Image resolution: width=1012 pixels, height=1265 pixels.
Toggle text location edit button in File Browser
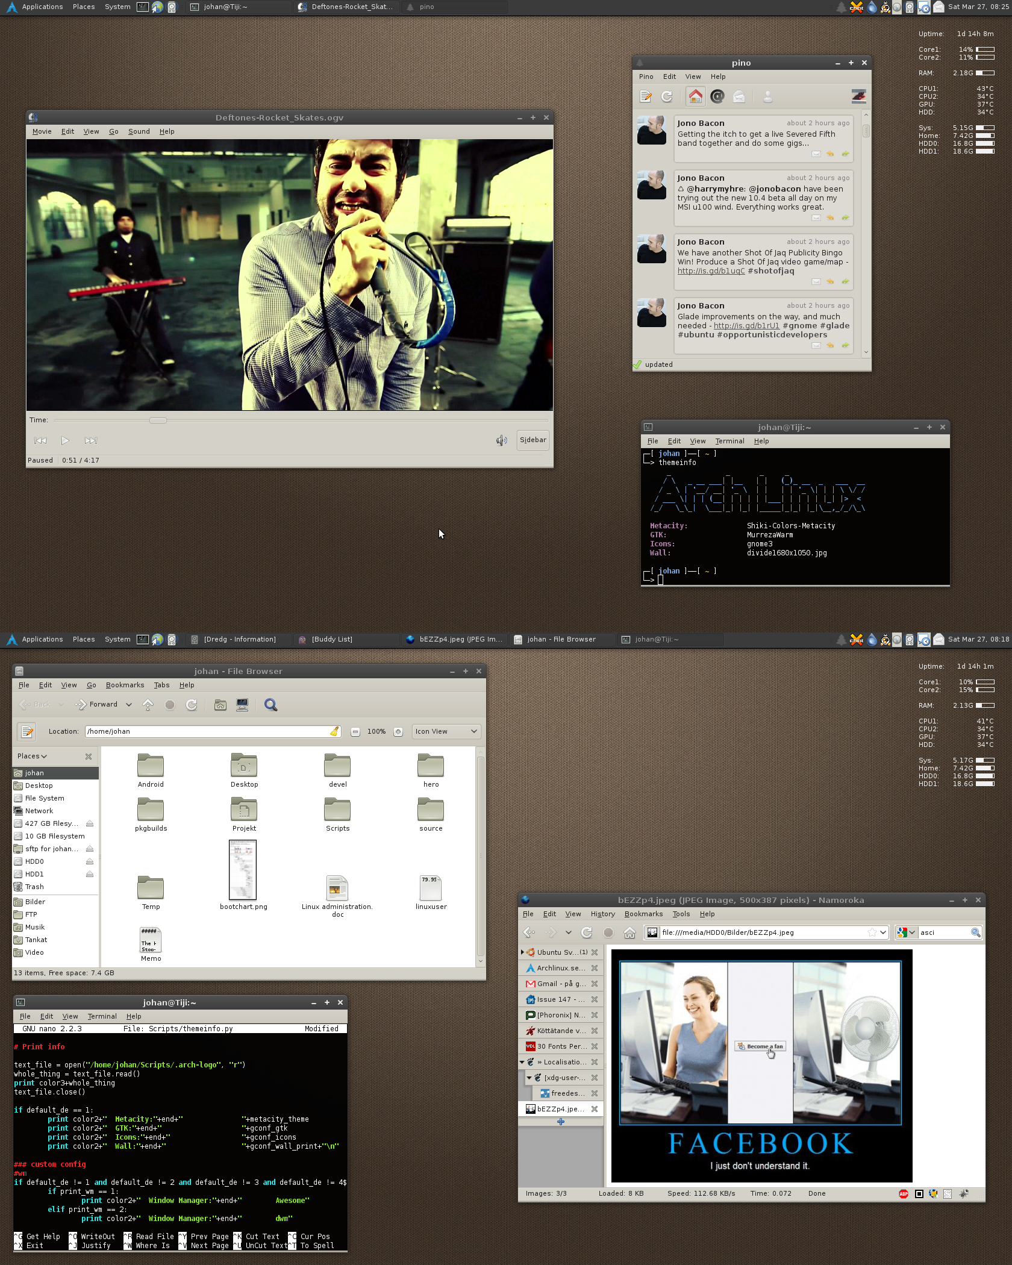click(x=27, y=731)
